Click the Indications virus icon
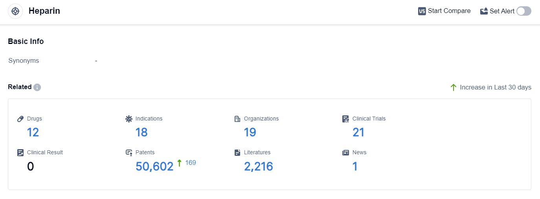The width and height of the screenshot is (540, 199). pyautogui.click(x=129, y=119)
